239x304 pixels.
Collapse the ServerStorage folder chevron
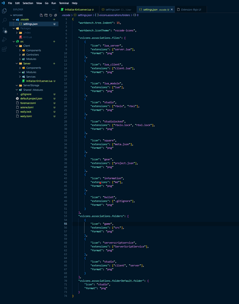tap(17, 85)
